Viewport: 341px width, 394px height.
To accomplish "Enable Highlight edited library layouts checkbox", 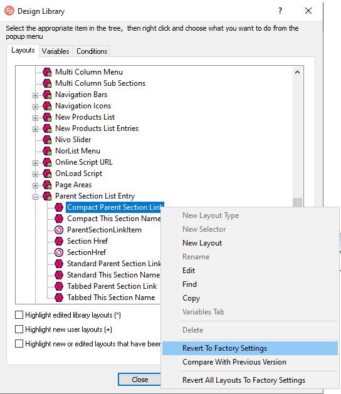I will [19, 315].
